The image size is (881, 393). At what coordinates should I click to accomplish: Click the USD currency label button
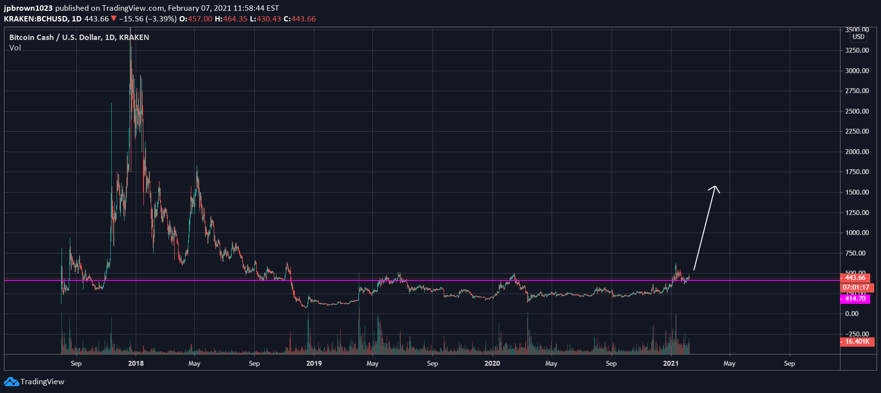click(859, 37)
